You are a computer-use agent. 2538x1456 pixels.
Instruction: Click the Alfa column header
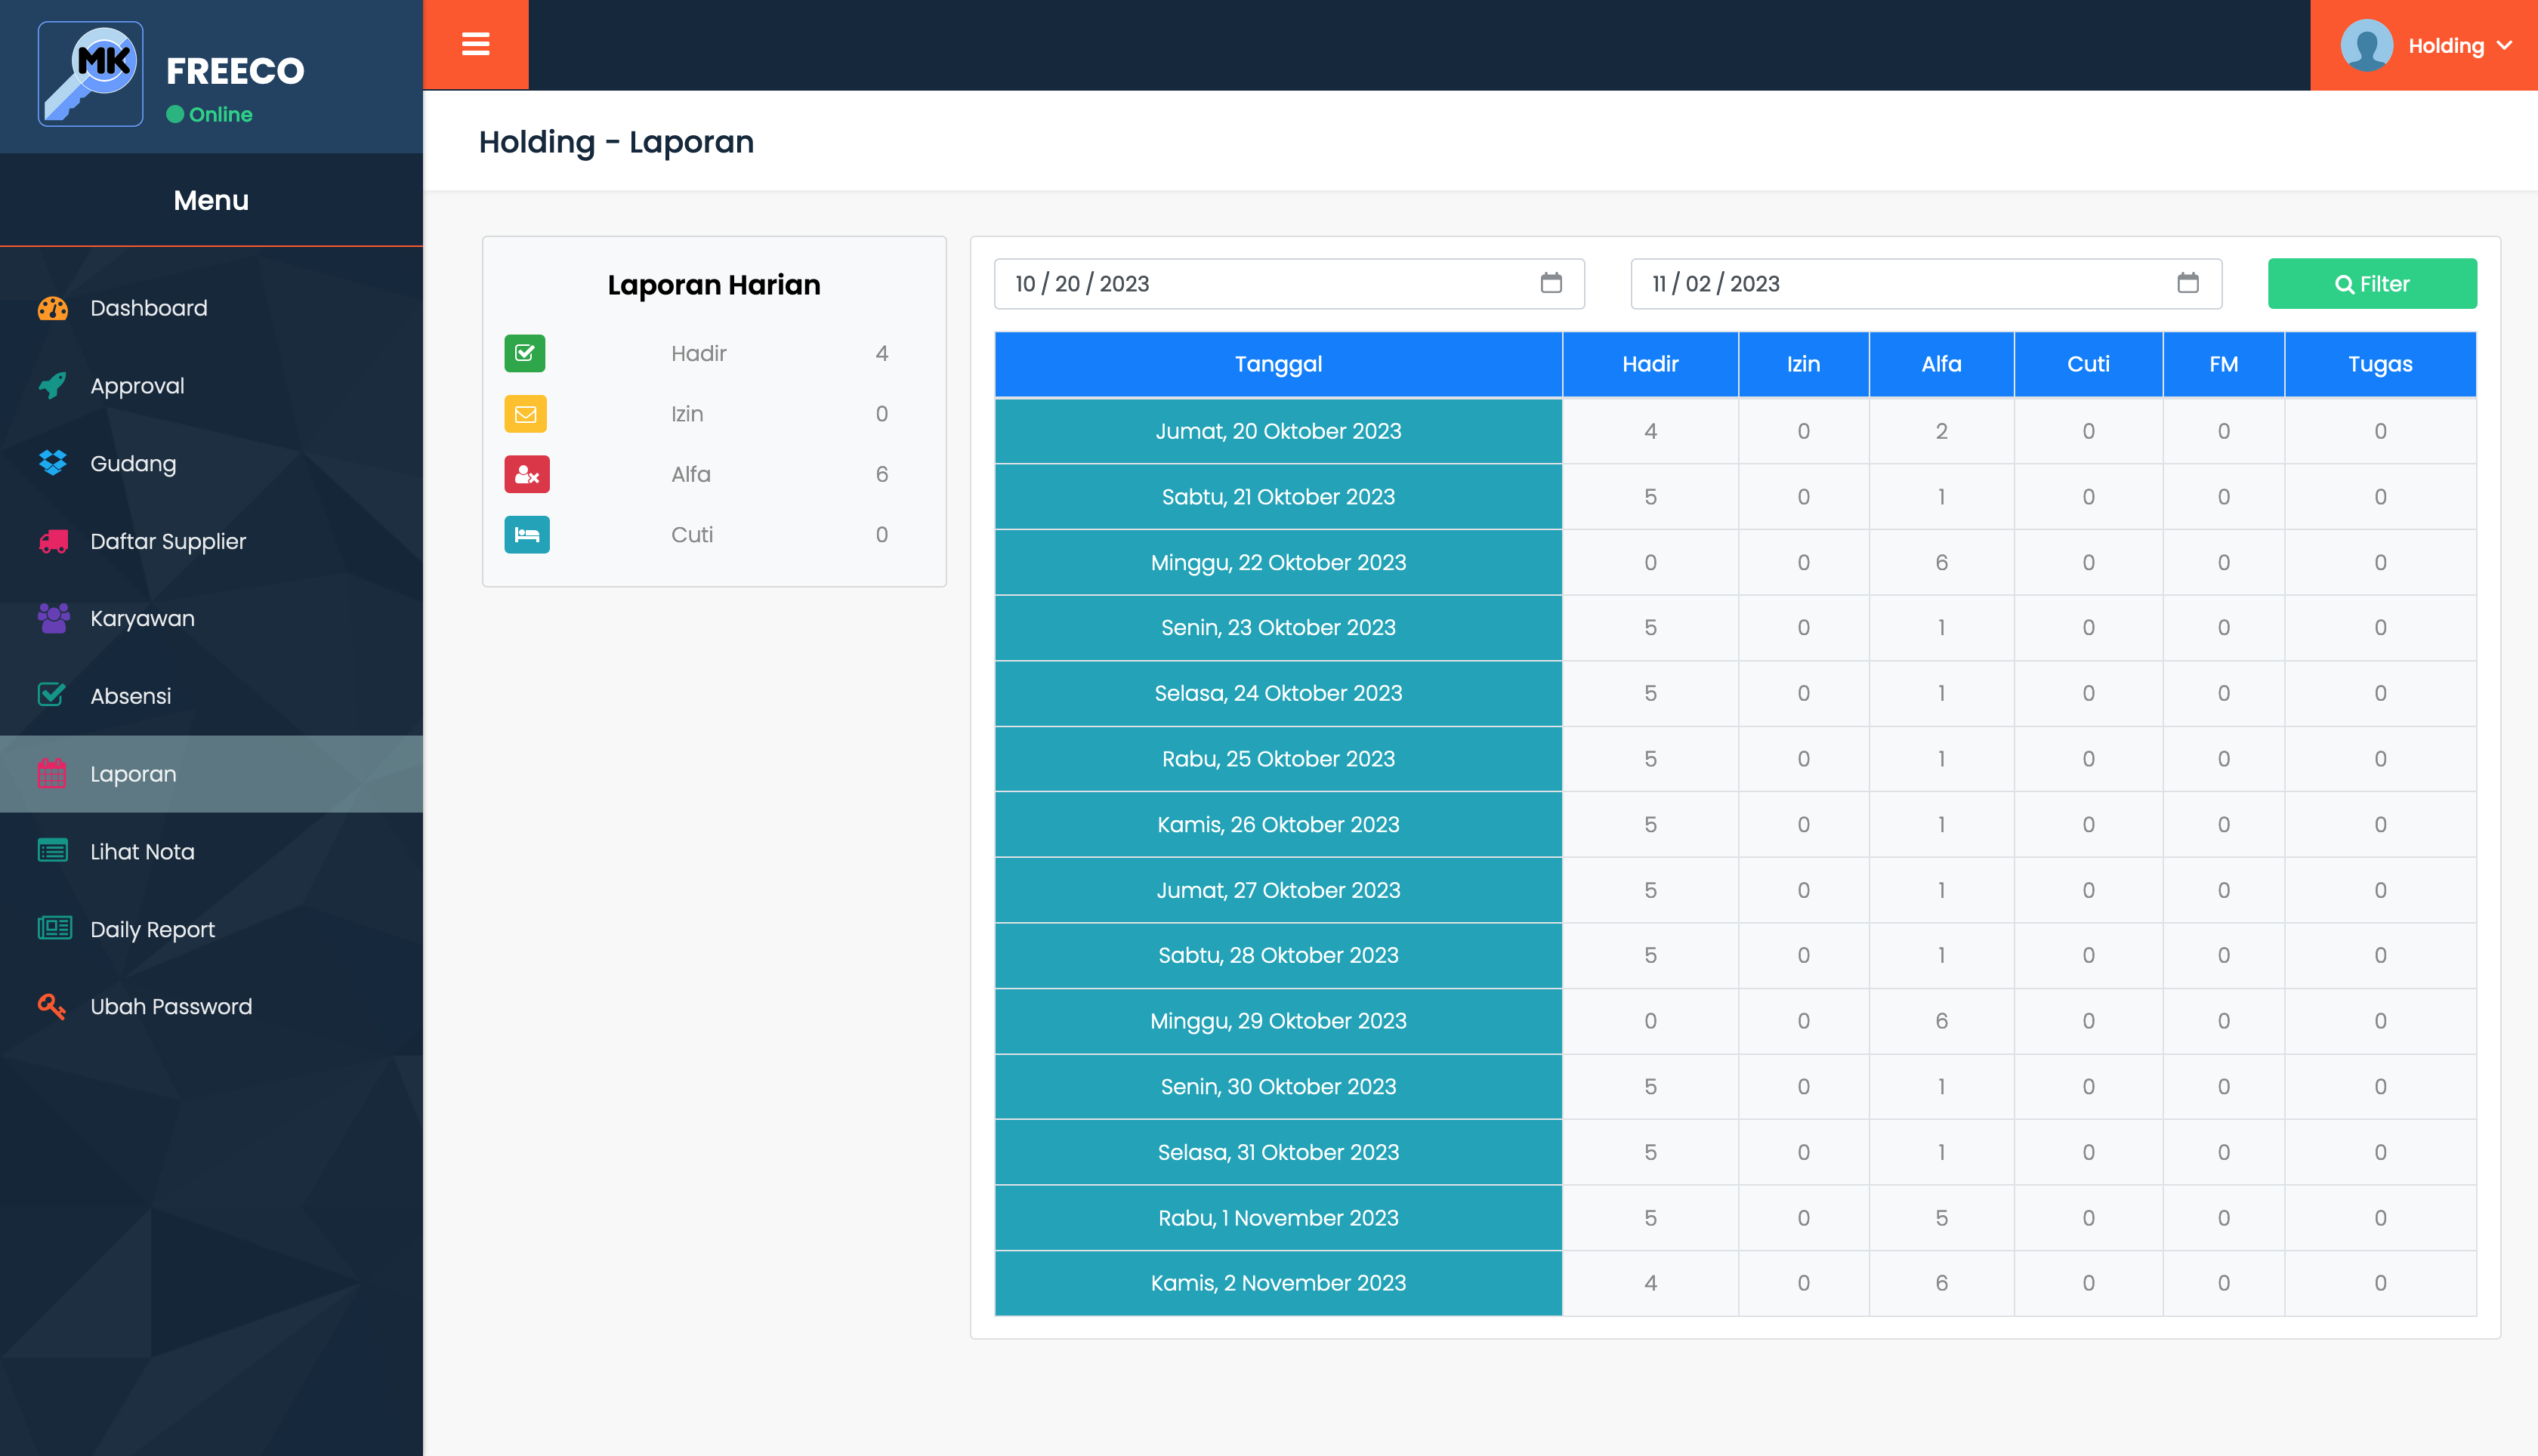tap(1941, 364)
